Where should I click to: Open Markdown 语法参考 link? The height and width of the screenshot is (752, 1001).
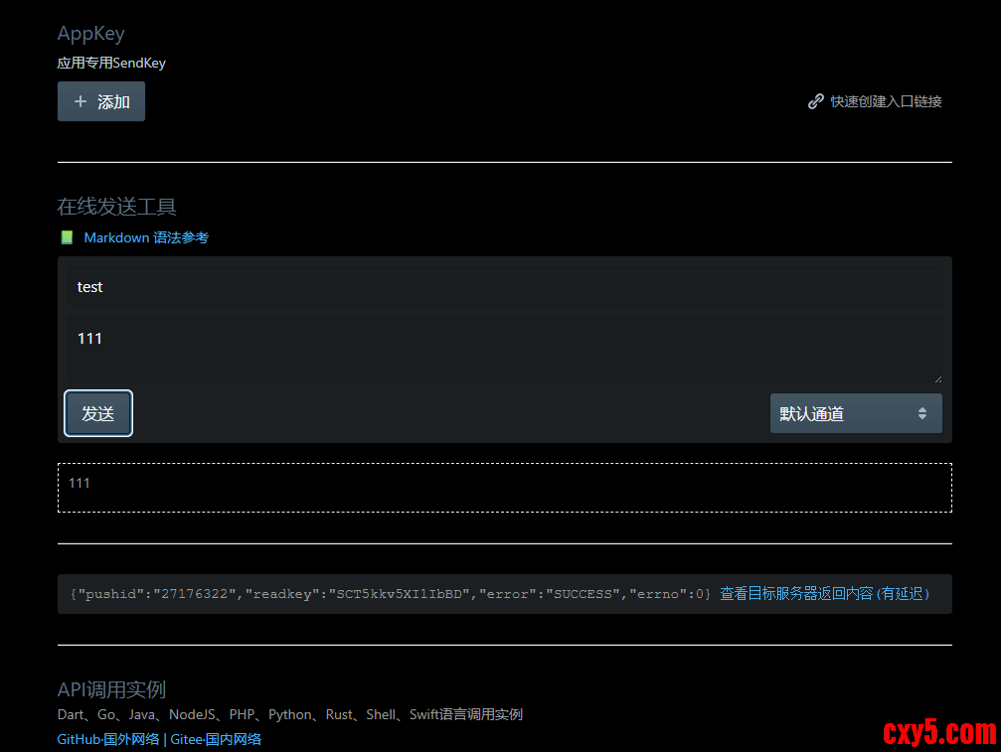146,237
